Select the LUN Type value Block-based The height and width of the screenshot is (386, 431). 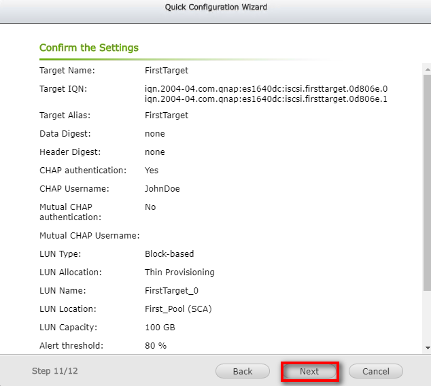pyautogui.click(x=169, y=253)
